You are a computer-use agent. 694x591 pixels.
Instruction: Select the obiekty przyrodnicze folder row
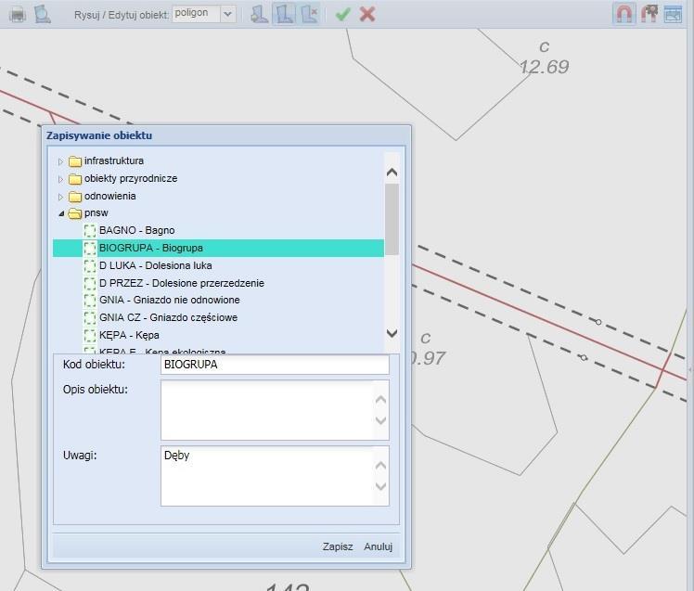(x=218, y=178)
